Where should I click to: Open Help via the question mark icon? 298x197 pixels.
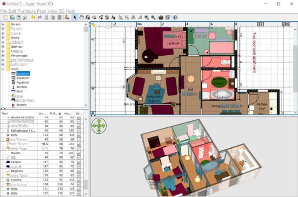175,17
